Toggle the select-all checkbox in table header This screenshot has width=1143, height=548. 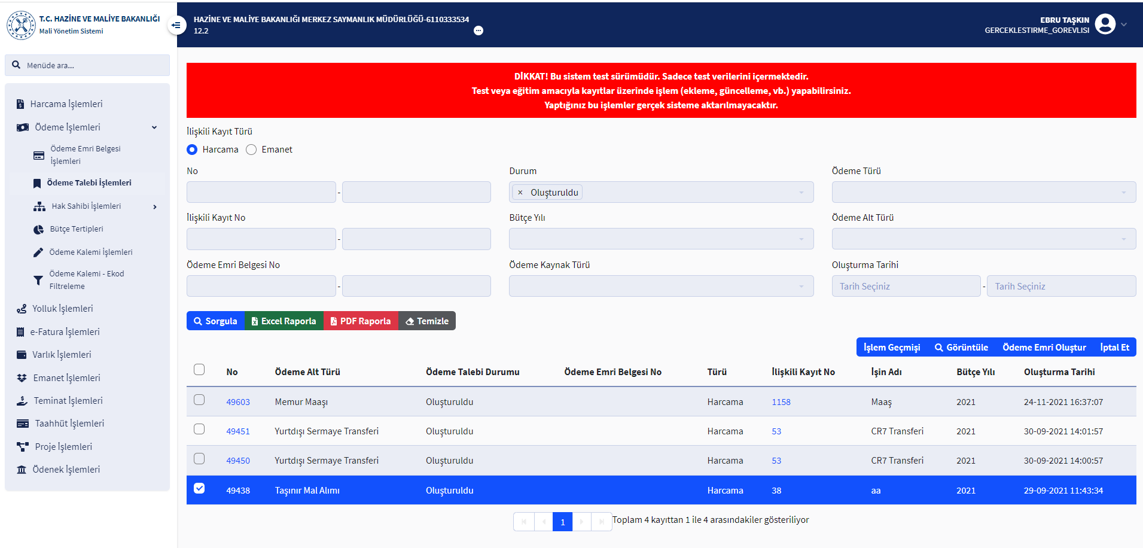(x=199, y=370)
